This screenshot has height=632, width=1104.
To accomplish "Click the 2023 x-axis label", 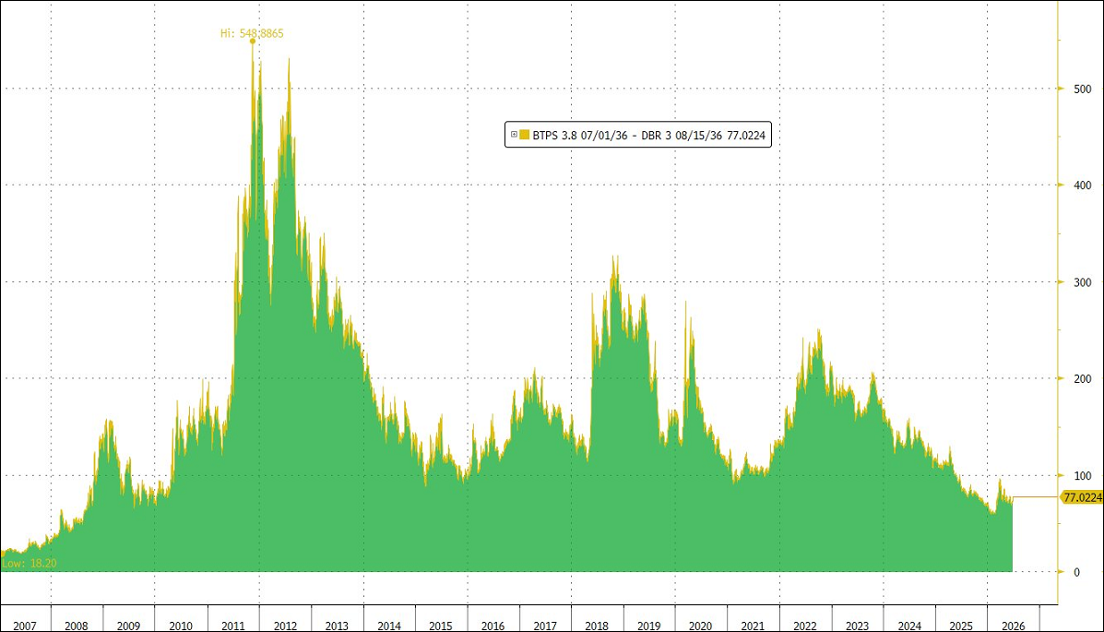I will 857,626.
